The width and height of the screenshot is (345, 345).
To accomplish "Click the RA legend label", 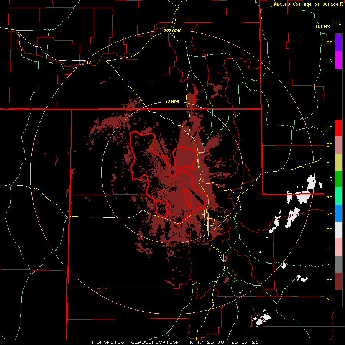I will coord(329,197).
